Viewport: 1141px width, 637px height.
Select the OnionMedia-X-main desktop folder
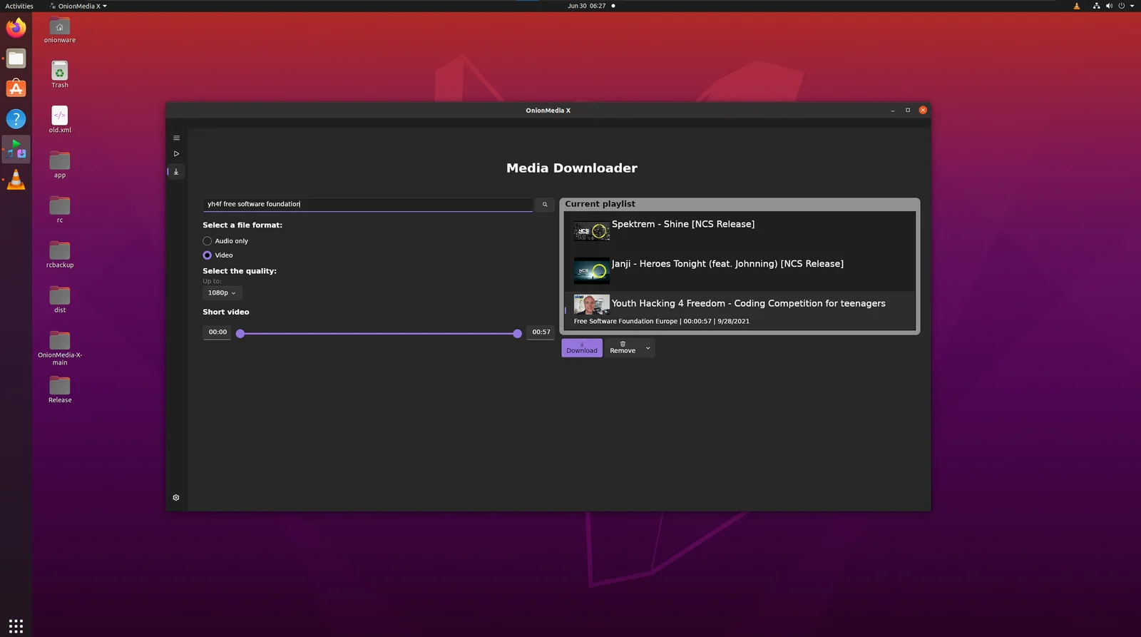pos(60,349)
